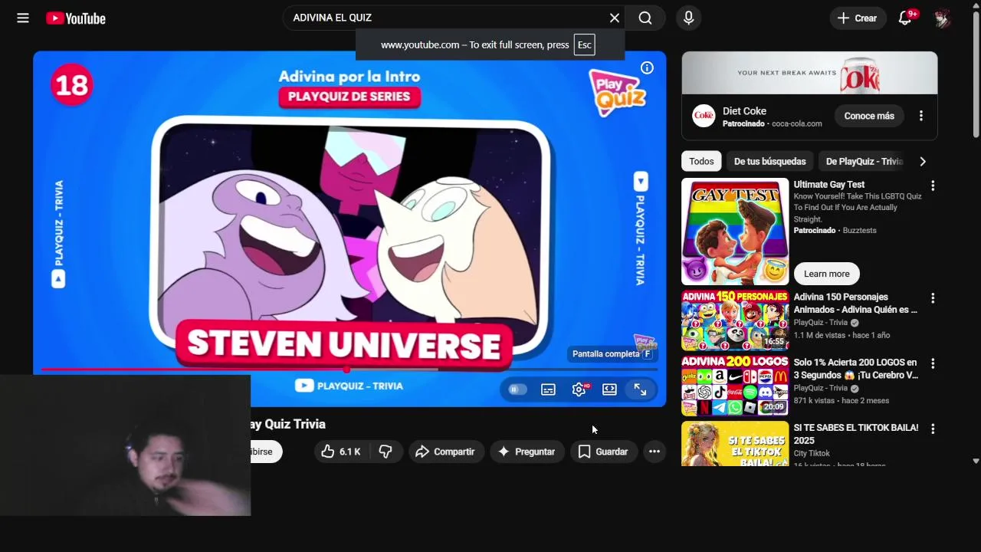Click the Conoce más ad button
Screen dimensions: 981x552
[869, 116]
